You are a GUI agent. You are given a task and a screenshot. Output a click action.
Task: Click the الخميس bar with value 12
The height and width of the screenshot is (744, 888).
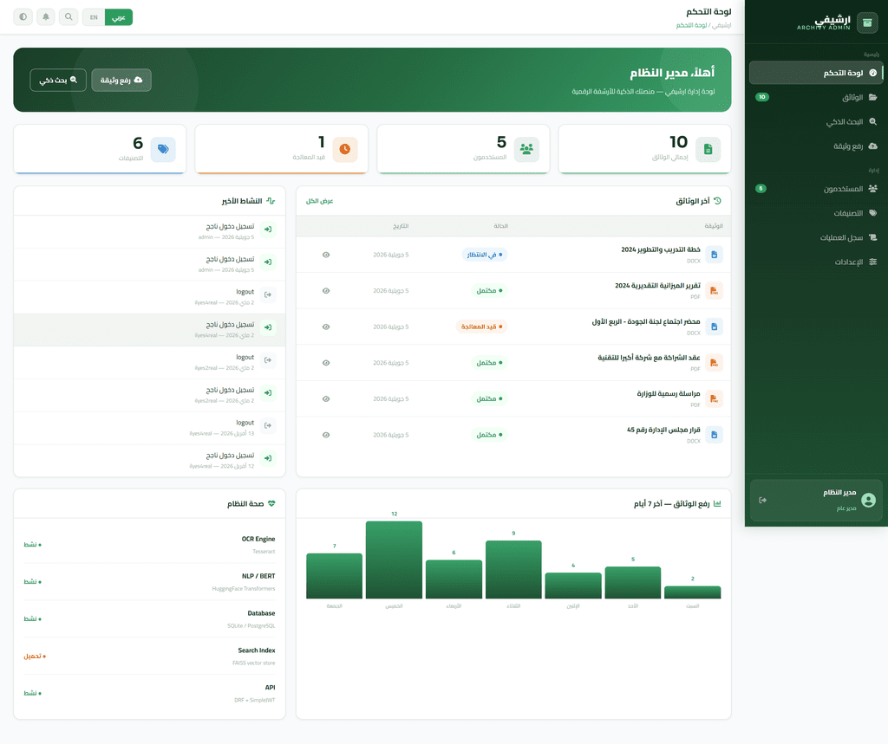coord(395,560)
